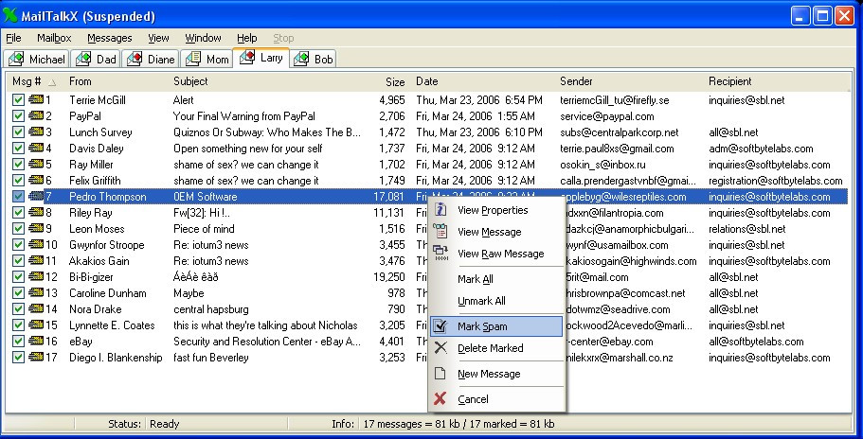Open the Mailbox menu
Screen dimensions: 863x439
[54, 38]
